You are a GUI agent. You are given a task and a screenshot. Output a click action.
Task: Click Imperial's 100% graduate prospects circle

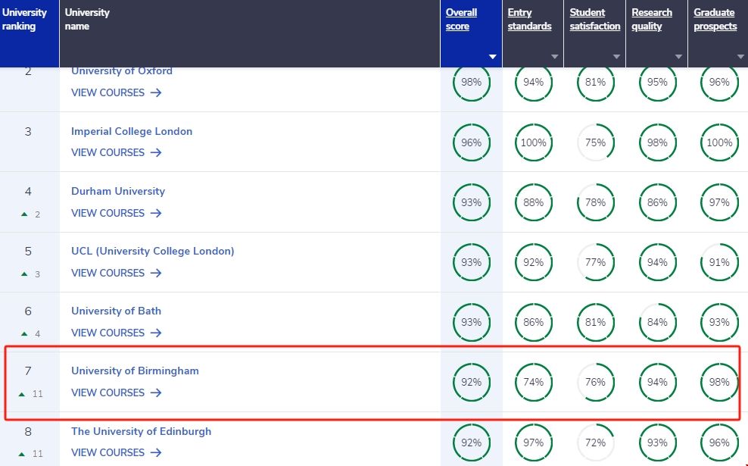[x=719, y=142]
